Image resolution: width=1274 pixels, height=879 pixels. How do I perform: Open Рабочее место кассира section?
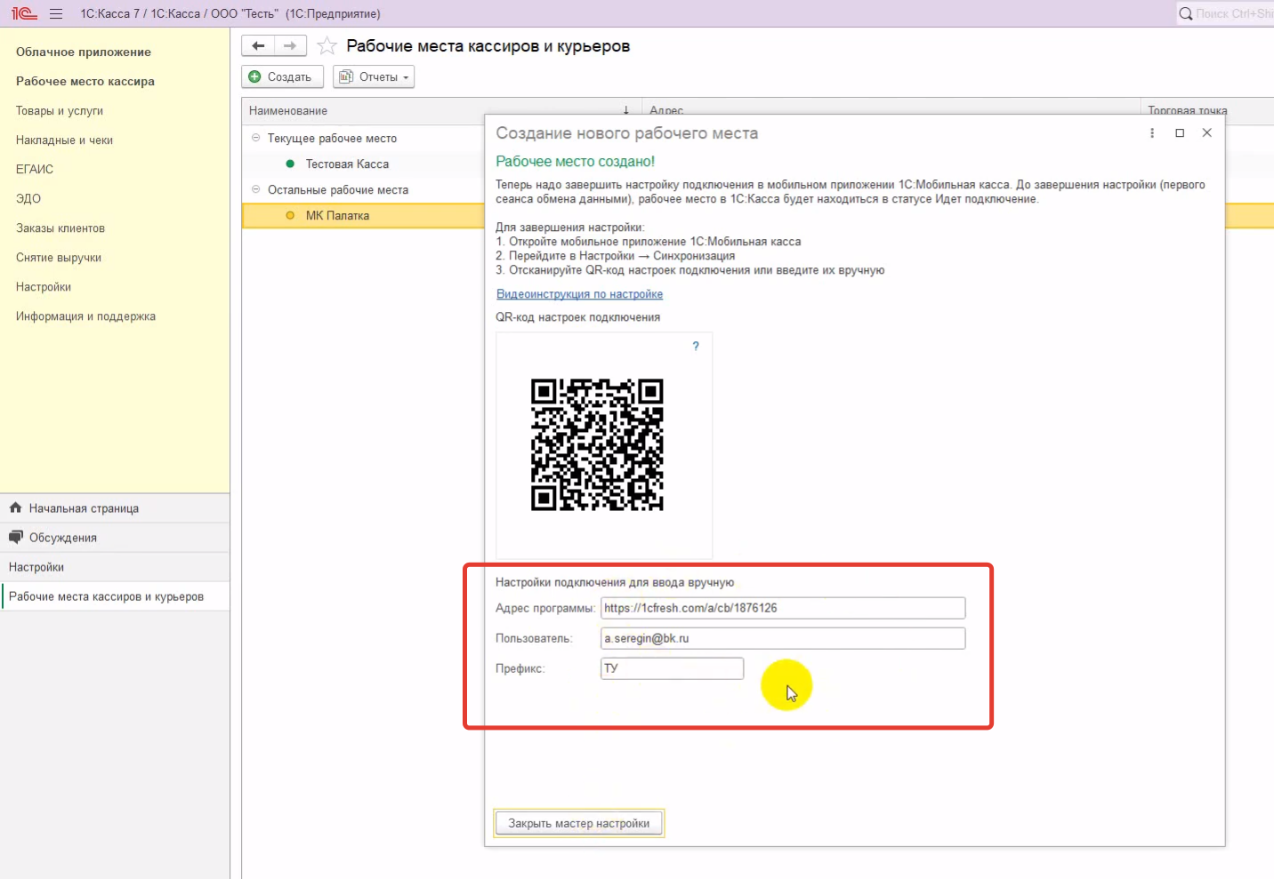85,81
